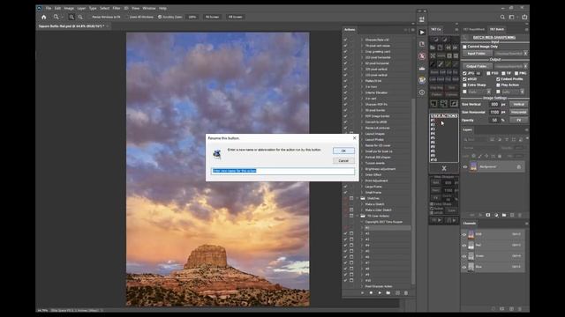Collapse the TK User Actions set
The height and width of the screenshot is (317, 565).
(x=358, y=216)
